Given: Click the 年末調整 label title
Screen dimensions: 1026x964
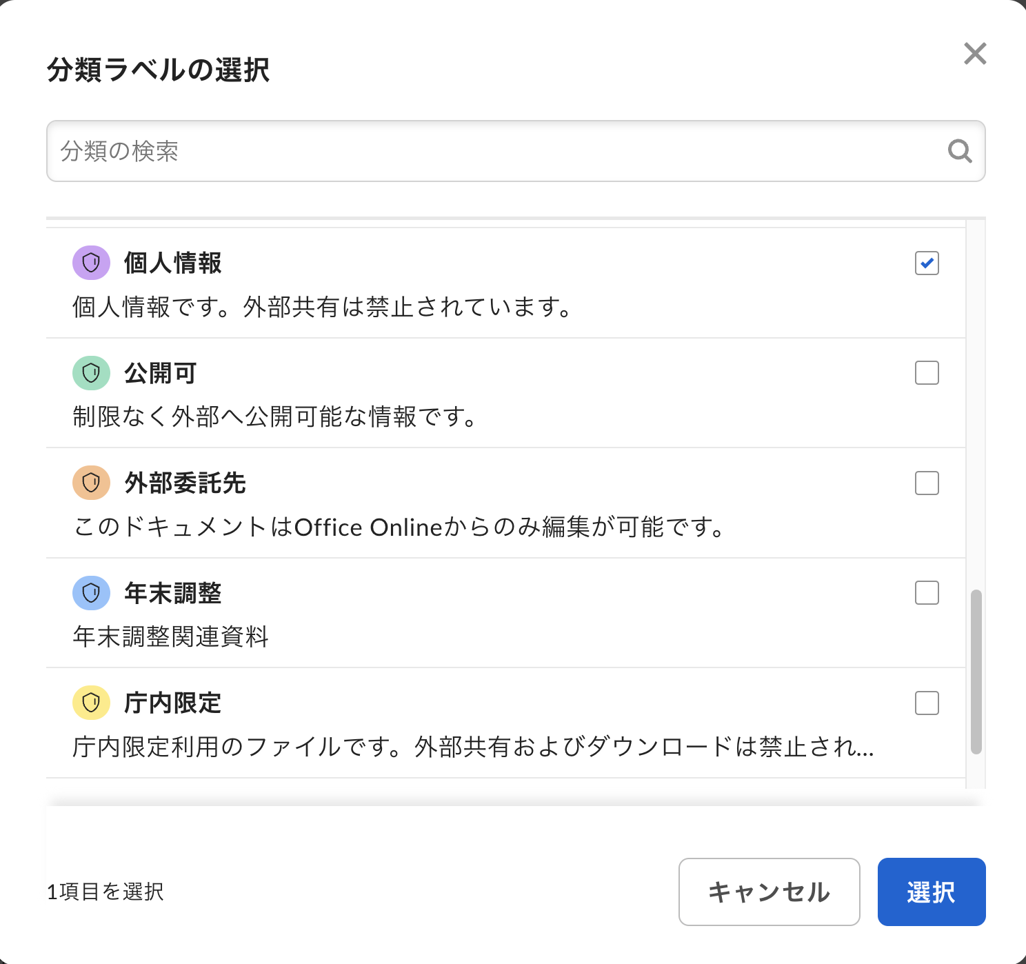Looking at the screenshot, I should pos(172,593).
